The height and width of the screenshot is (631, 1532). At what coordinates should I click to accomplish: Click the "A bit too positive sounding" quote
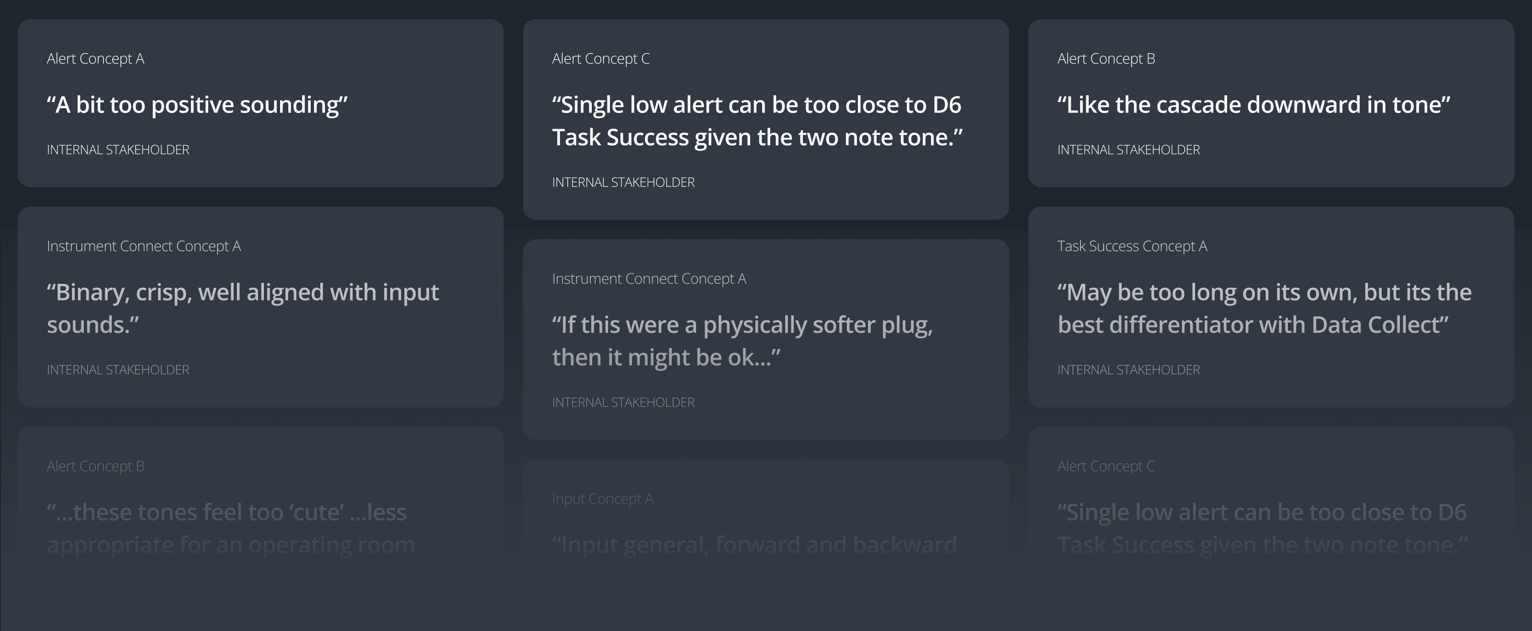click(x=197, y=105)
